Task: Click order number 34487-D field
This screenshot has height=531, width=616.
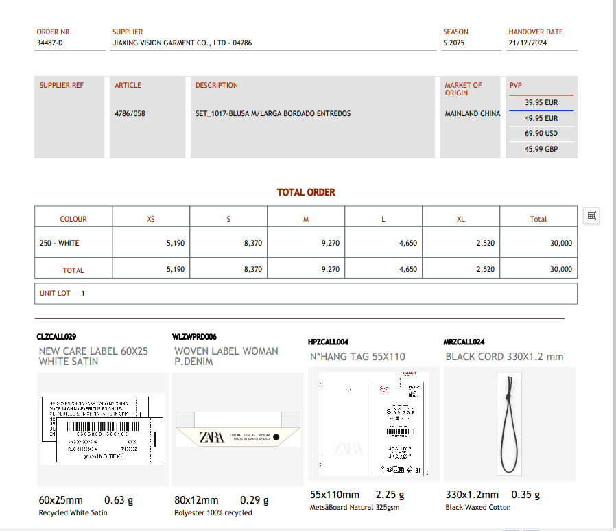Action: tap(50, 43)
